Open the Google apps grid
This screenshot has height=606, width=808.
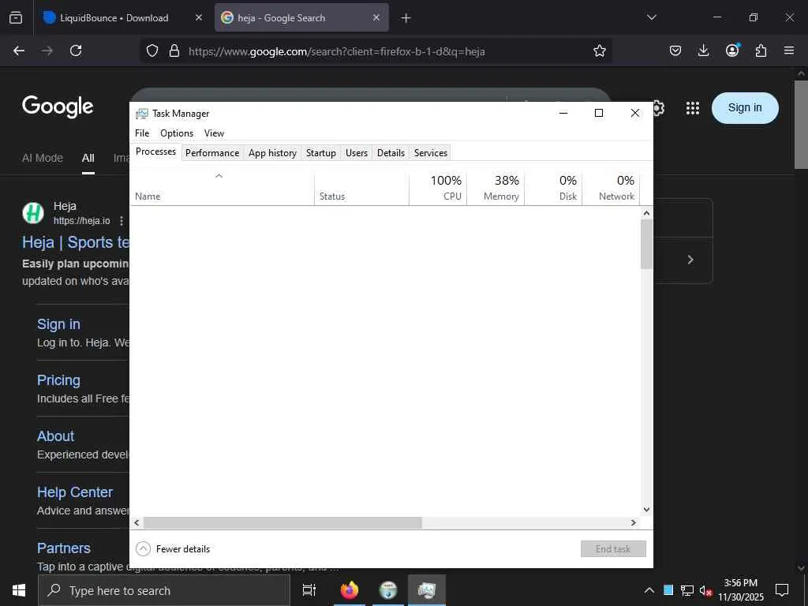coord(693,107)
